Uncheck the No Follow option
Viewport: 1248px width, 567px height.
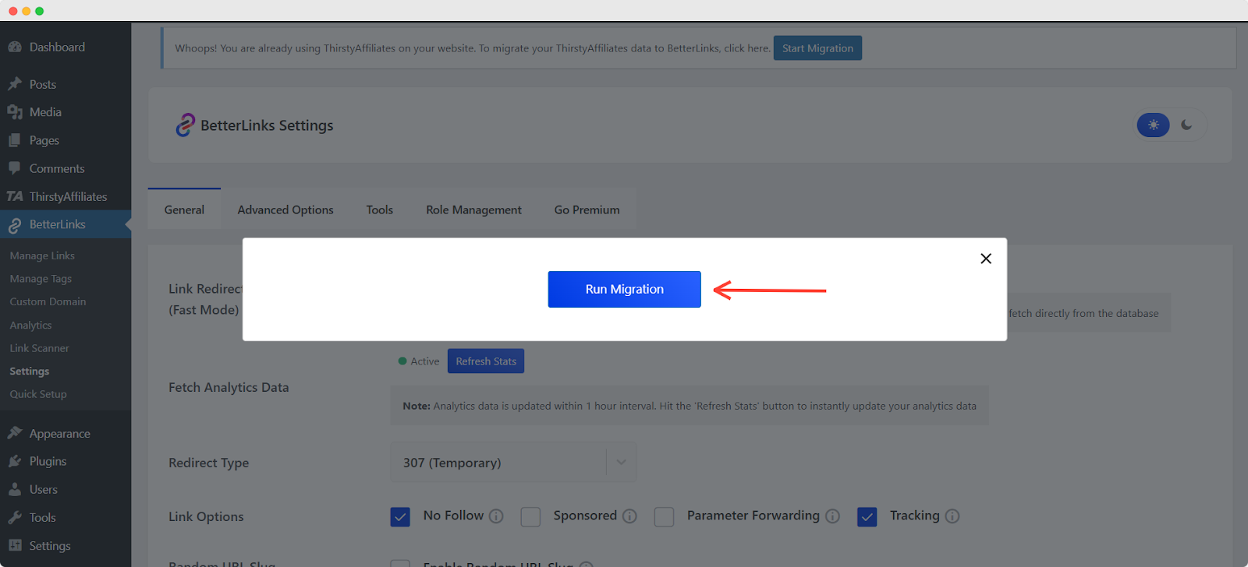[x=399, y=516]
